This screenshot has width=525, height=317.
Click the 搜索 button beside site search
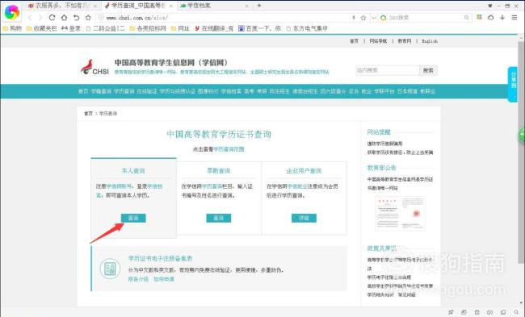[x=428, y=70]
